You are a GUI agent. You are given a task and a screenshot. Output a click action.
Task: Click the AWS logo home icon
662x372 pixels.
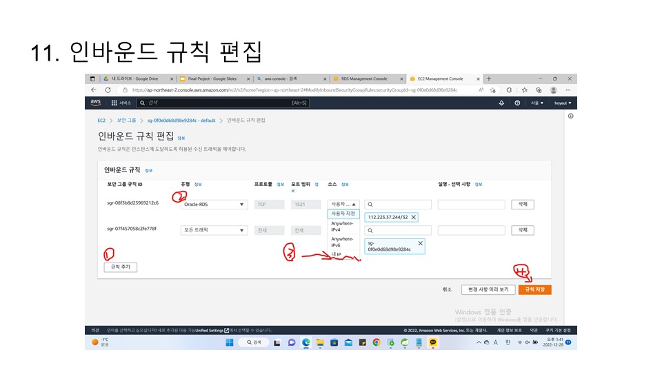point(95,103)
